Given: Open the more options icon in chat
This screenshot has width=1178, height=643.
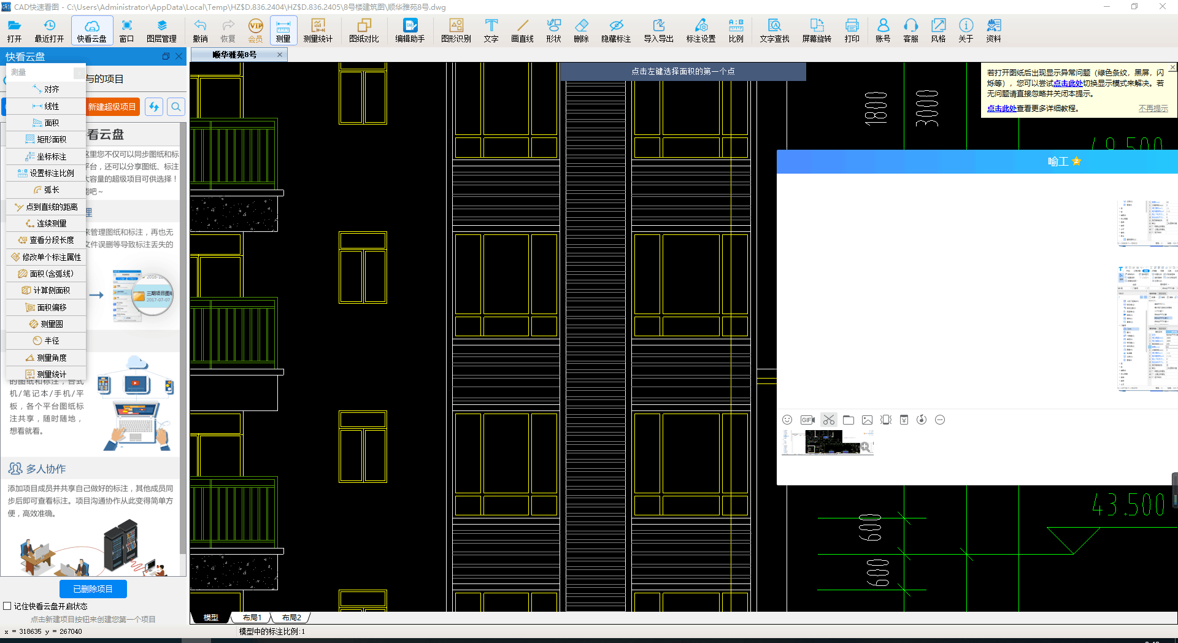Looking at the screenshot, I should (x=940, y=420).
